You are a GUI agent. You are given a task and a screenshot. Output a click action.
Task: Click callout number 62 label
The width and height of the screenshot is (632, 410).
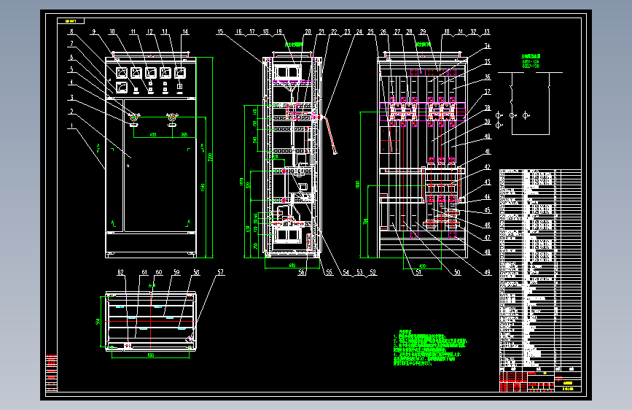click(x=120, y=272)
